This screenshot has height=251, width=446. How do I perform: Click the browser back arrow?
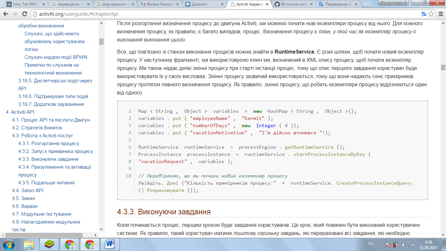pos(6,14)
